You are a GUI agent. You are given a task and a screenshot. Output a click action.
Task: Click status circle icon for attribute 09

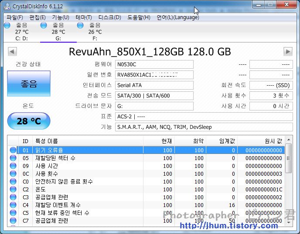click(13, 166)
